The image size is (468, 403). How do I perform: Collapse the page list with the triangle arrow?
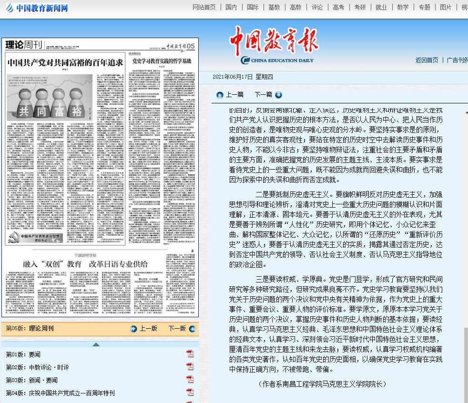(x=96, y=344)
